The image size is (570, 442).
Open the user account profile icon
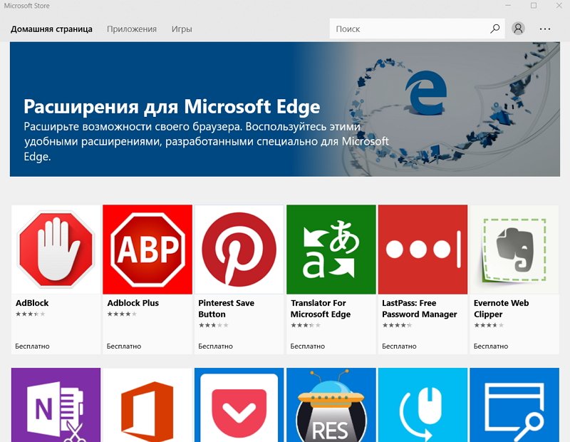pos(519,29)
